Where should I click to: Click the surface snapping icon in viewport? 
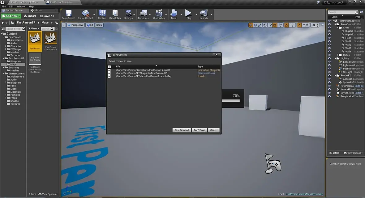270,25
